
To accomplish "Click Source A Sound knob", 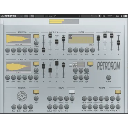I will tap(36, 43).
